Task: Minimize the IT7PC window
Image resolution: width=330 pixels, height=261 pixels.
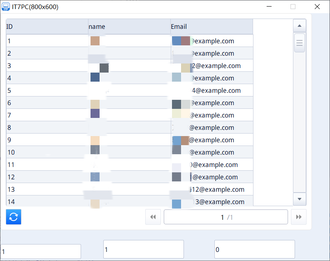Action: (269, 7)
